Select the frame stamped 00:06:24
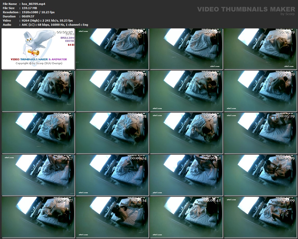Screen dimensions: 298x239 tap(112, 175)
